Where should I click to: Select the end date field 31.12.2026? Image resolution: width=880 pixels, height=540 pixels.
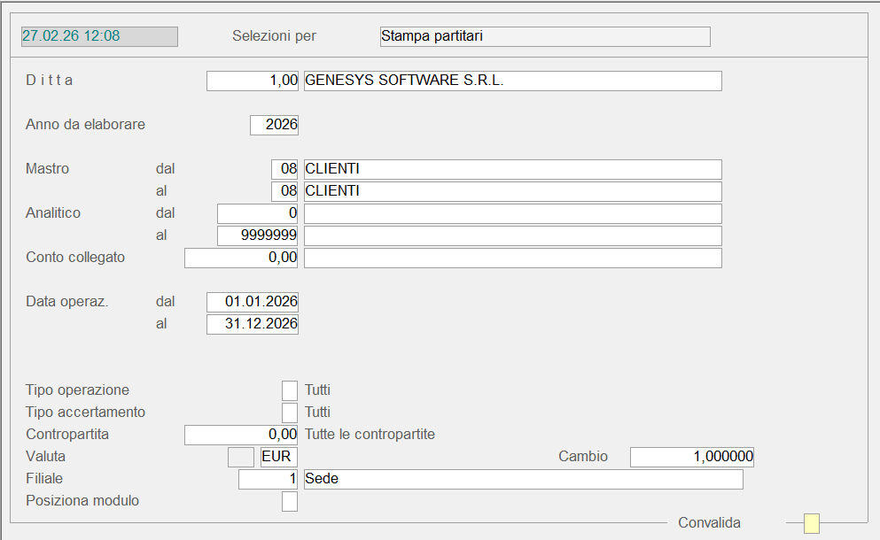click(x=253, y=324)
